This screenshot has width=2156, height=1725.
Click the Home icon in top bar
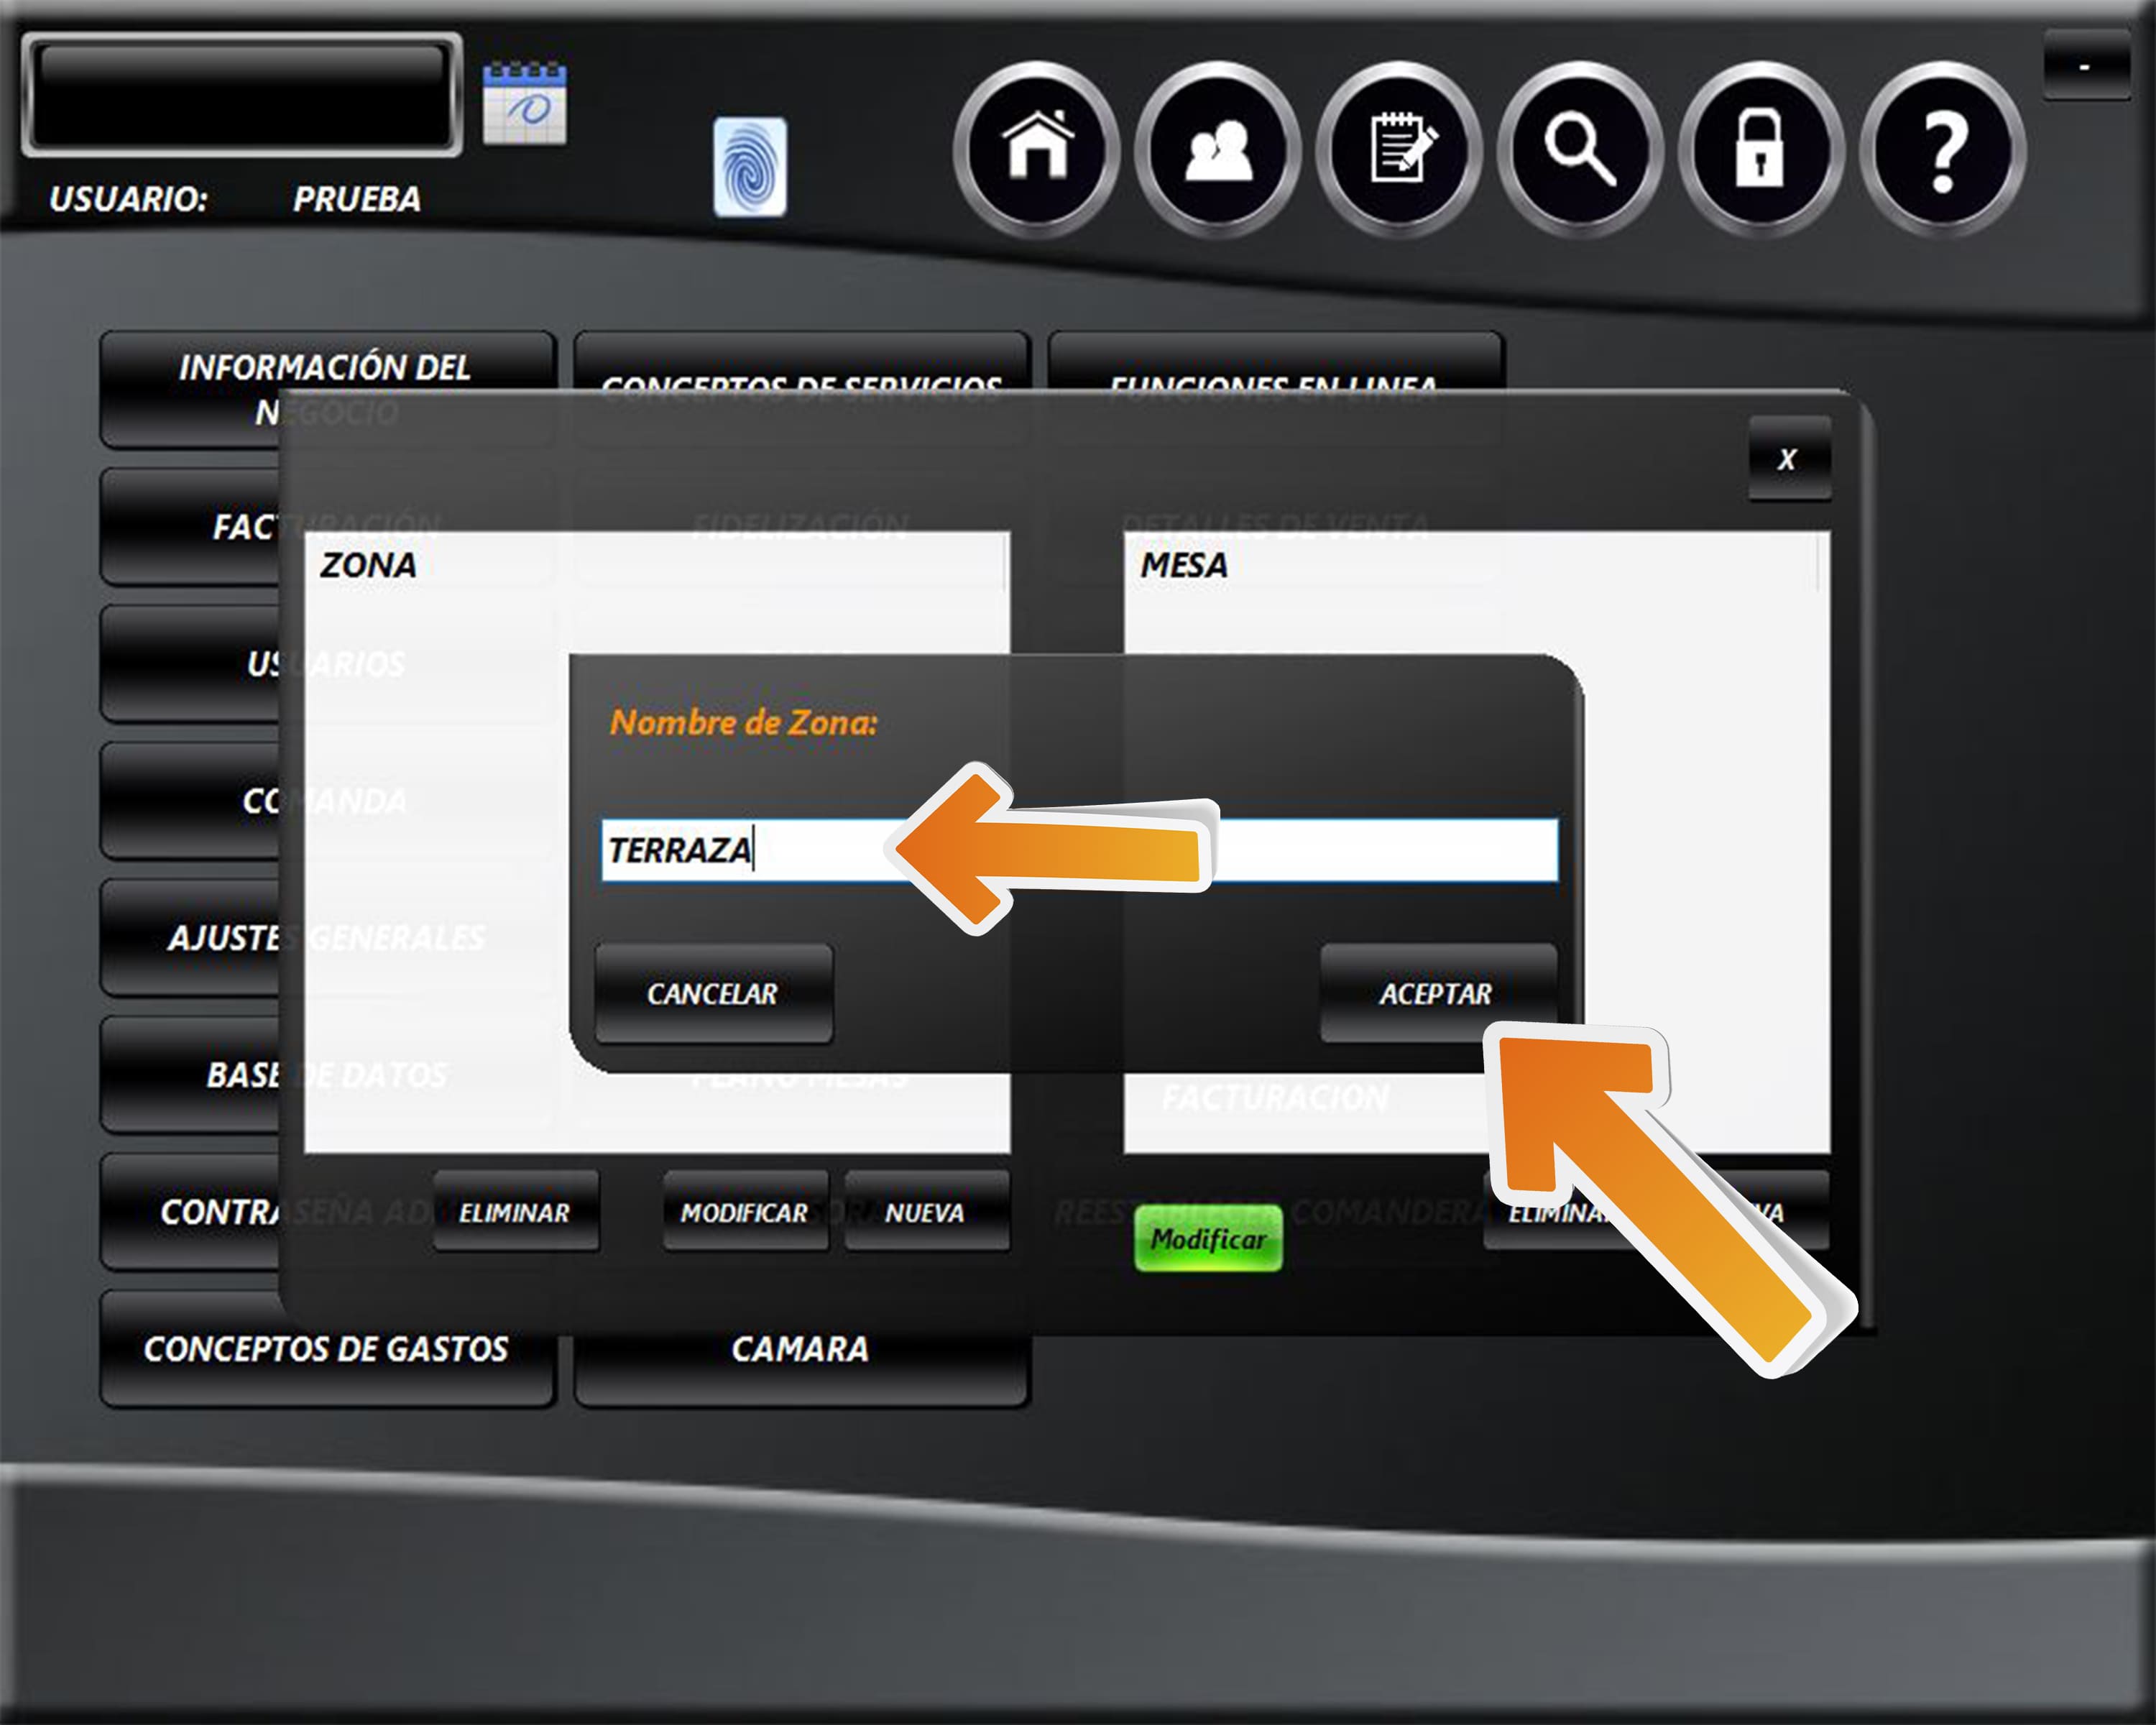pyautogui.click(x=1037, y=149)
